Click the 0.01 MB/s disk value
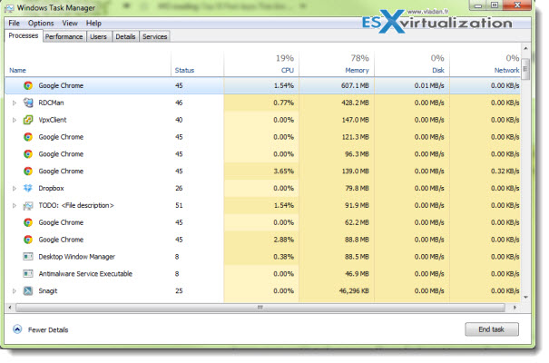This screenshot has width=549, height=363. pos(429,86)
